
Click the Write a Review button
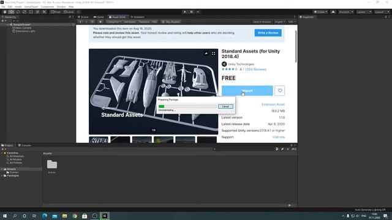(268, 32)
